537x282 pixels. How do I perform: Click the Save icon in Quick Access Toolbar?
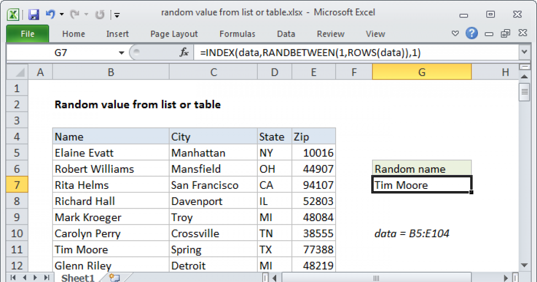pos(34,14)
